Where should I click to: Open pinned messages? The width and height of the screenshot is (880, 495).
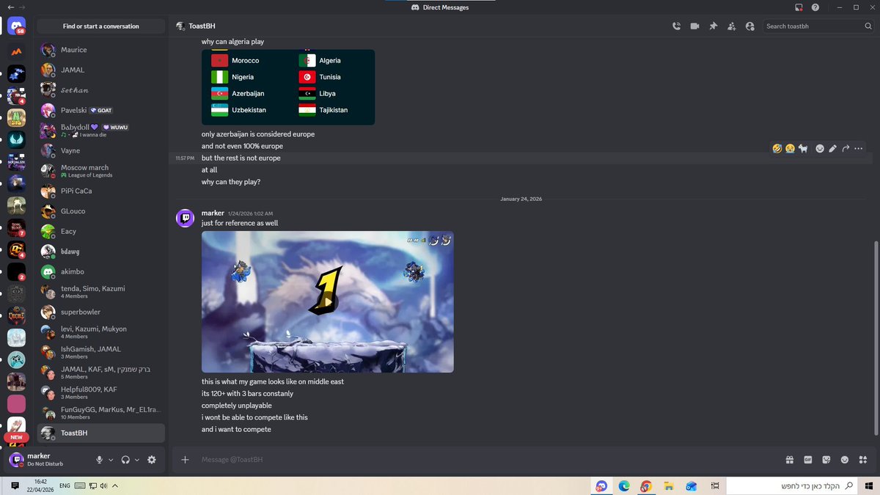[713, 26]
